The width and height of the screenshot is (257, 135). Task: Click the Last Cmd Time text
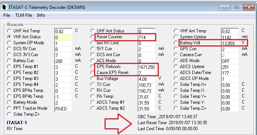point(168,128)
